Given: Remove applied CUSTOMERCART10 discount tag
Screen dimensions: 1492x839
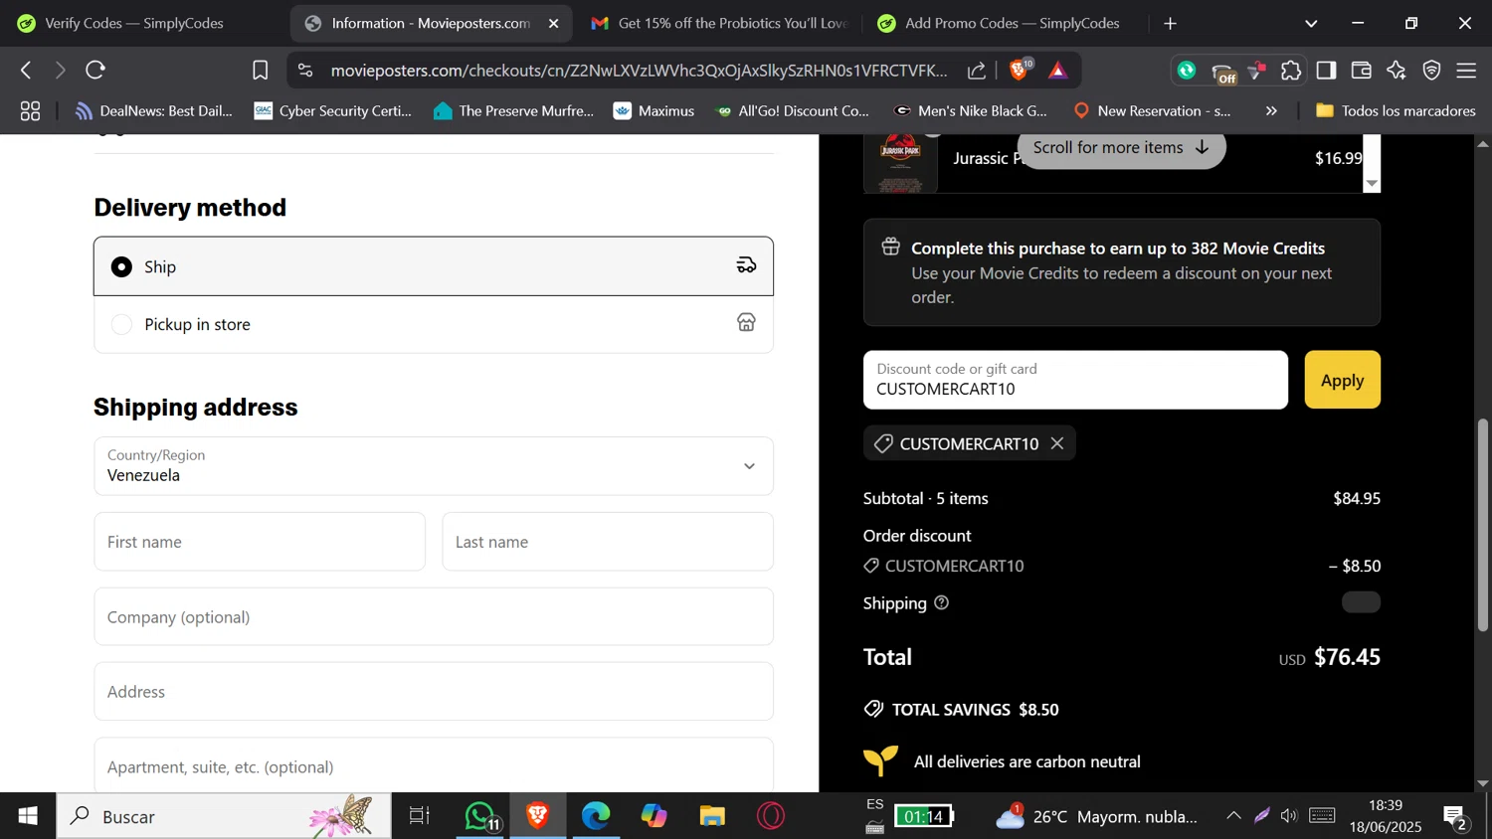Looking at the screenshot, I should pos(1057,443).
